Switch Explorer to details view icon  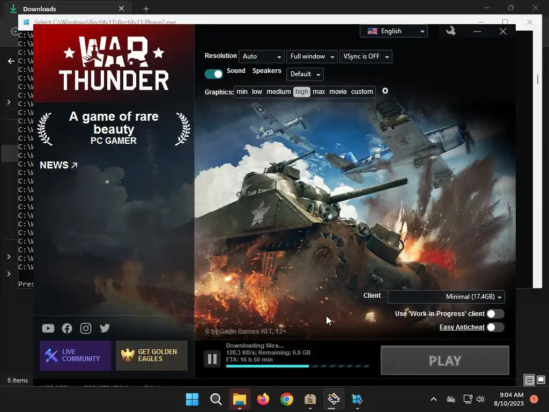(529, 380)
